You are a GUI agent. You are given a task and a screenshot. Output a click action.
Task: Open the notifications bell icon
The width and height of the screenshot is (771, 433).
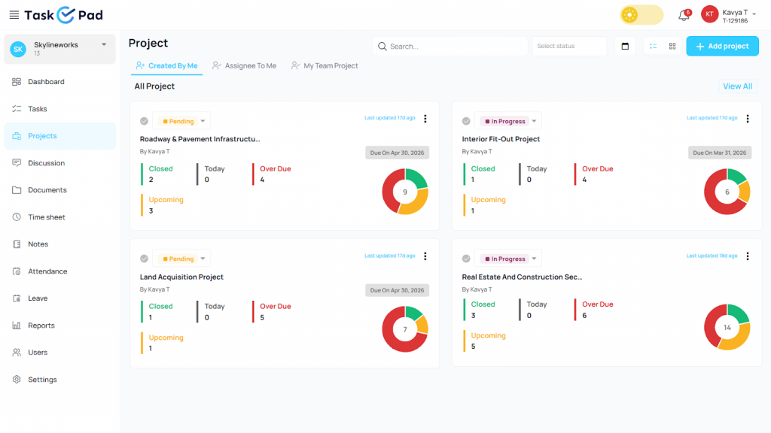684,15
